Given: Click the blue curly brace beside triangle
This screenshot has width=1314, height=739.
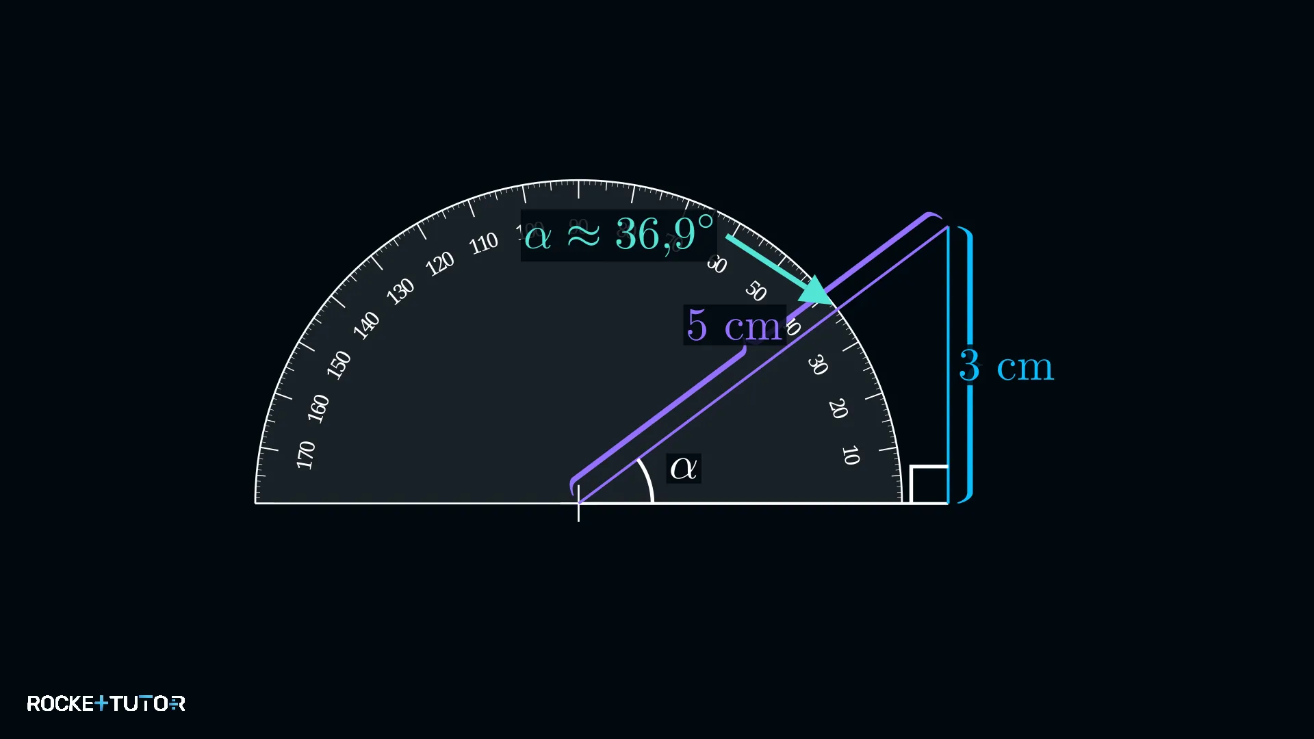Looking at the screenshot, I should pyautogui.click(x=966, y=365).
